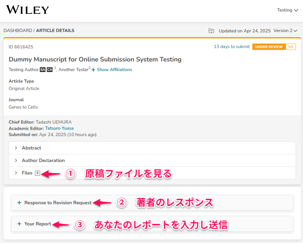
Task: Click Chief Editor Tadashi UEMURA text
Action: pos(40,122)
